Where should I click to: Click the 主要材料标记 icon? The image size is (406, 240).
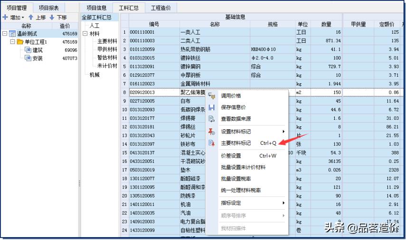211,143
